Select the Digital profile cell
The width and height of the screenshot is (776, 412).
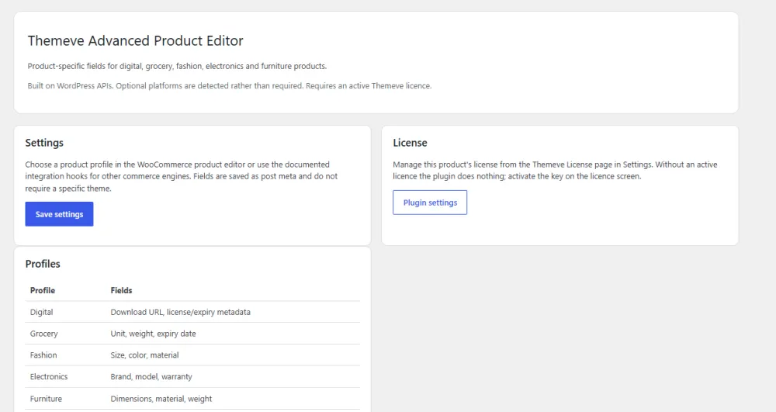(42, 312)
